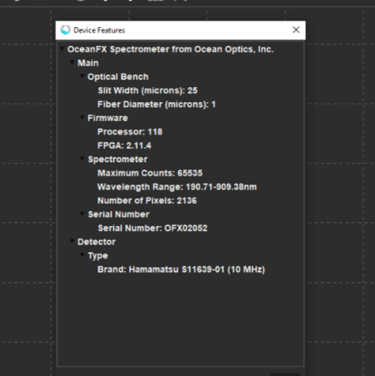The width and height of the screenshot is (375, 376).
Task: Click the Device Features title text
Action: 99,30
